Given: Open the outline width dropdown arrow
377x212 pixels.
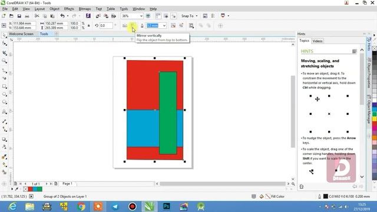Looking at the screenshot, I should click(164, 25).
